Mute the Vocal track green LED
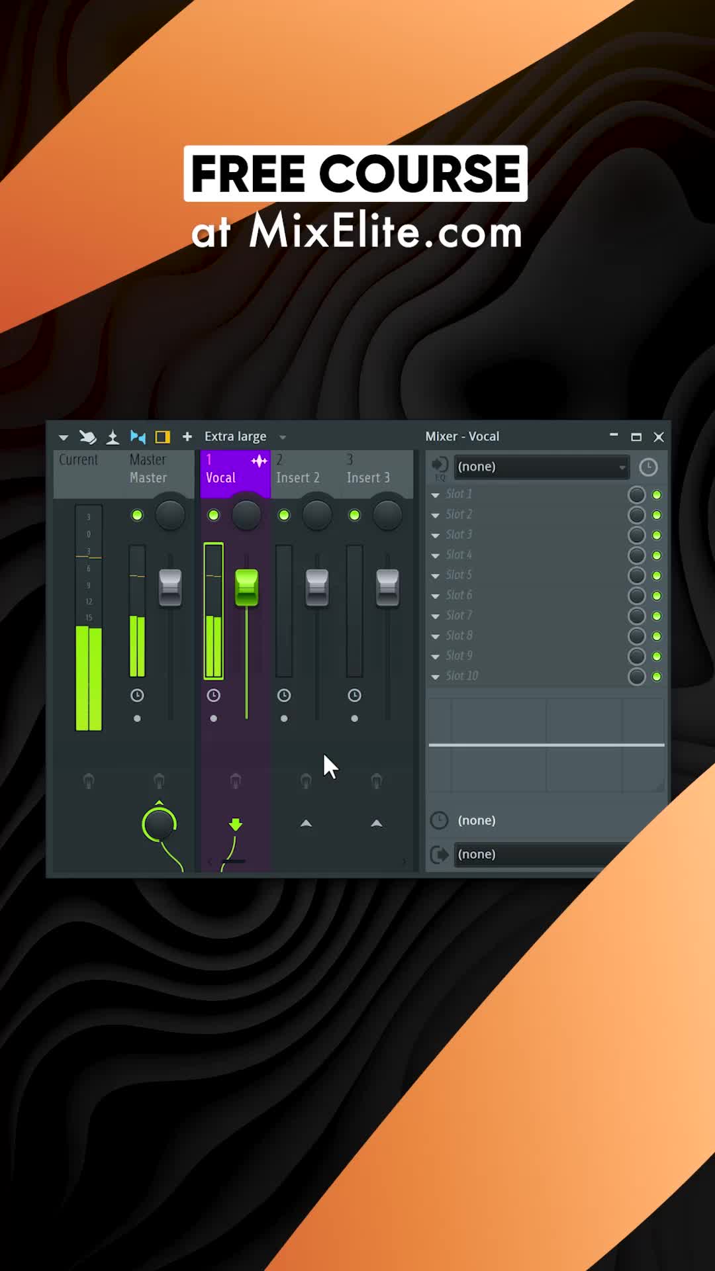The image size is (715, 1271). (213, 515)
